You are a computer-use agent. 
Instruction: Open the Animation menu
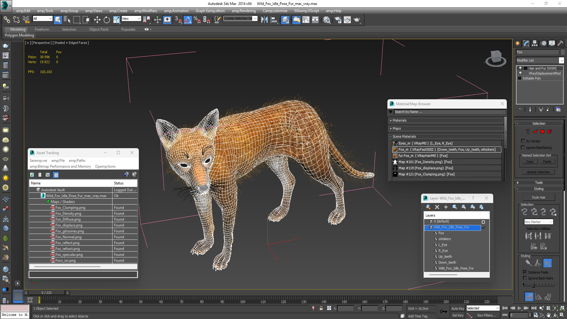176,11
